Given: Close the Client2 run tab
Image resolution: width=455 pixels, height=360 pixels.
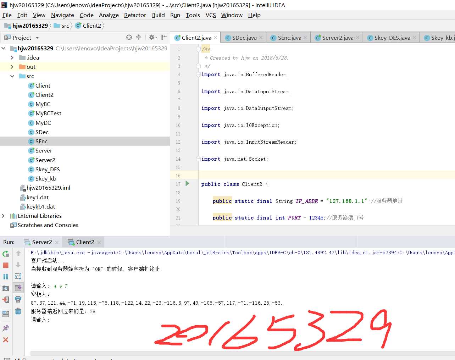Looking at the screenshot, I should tap(99, 242).
